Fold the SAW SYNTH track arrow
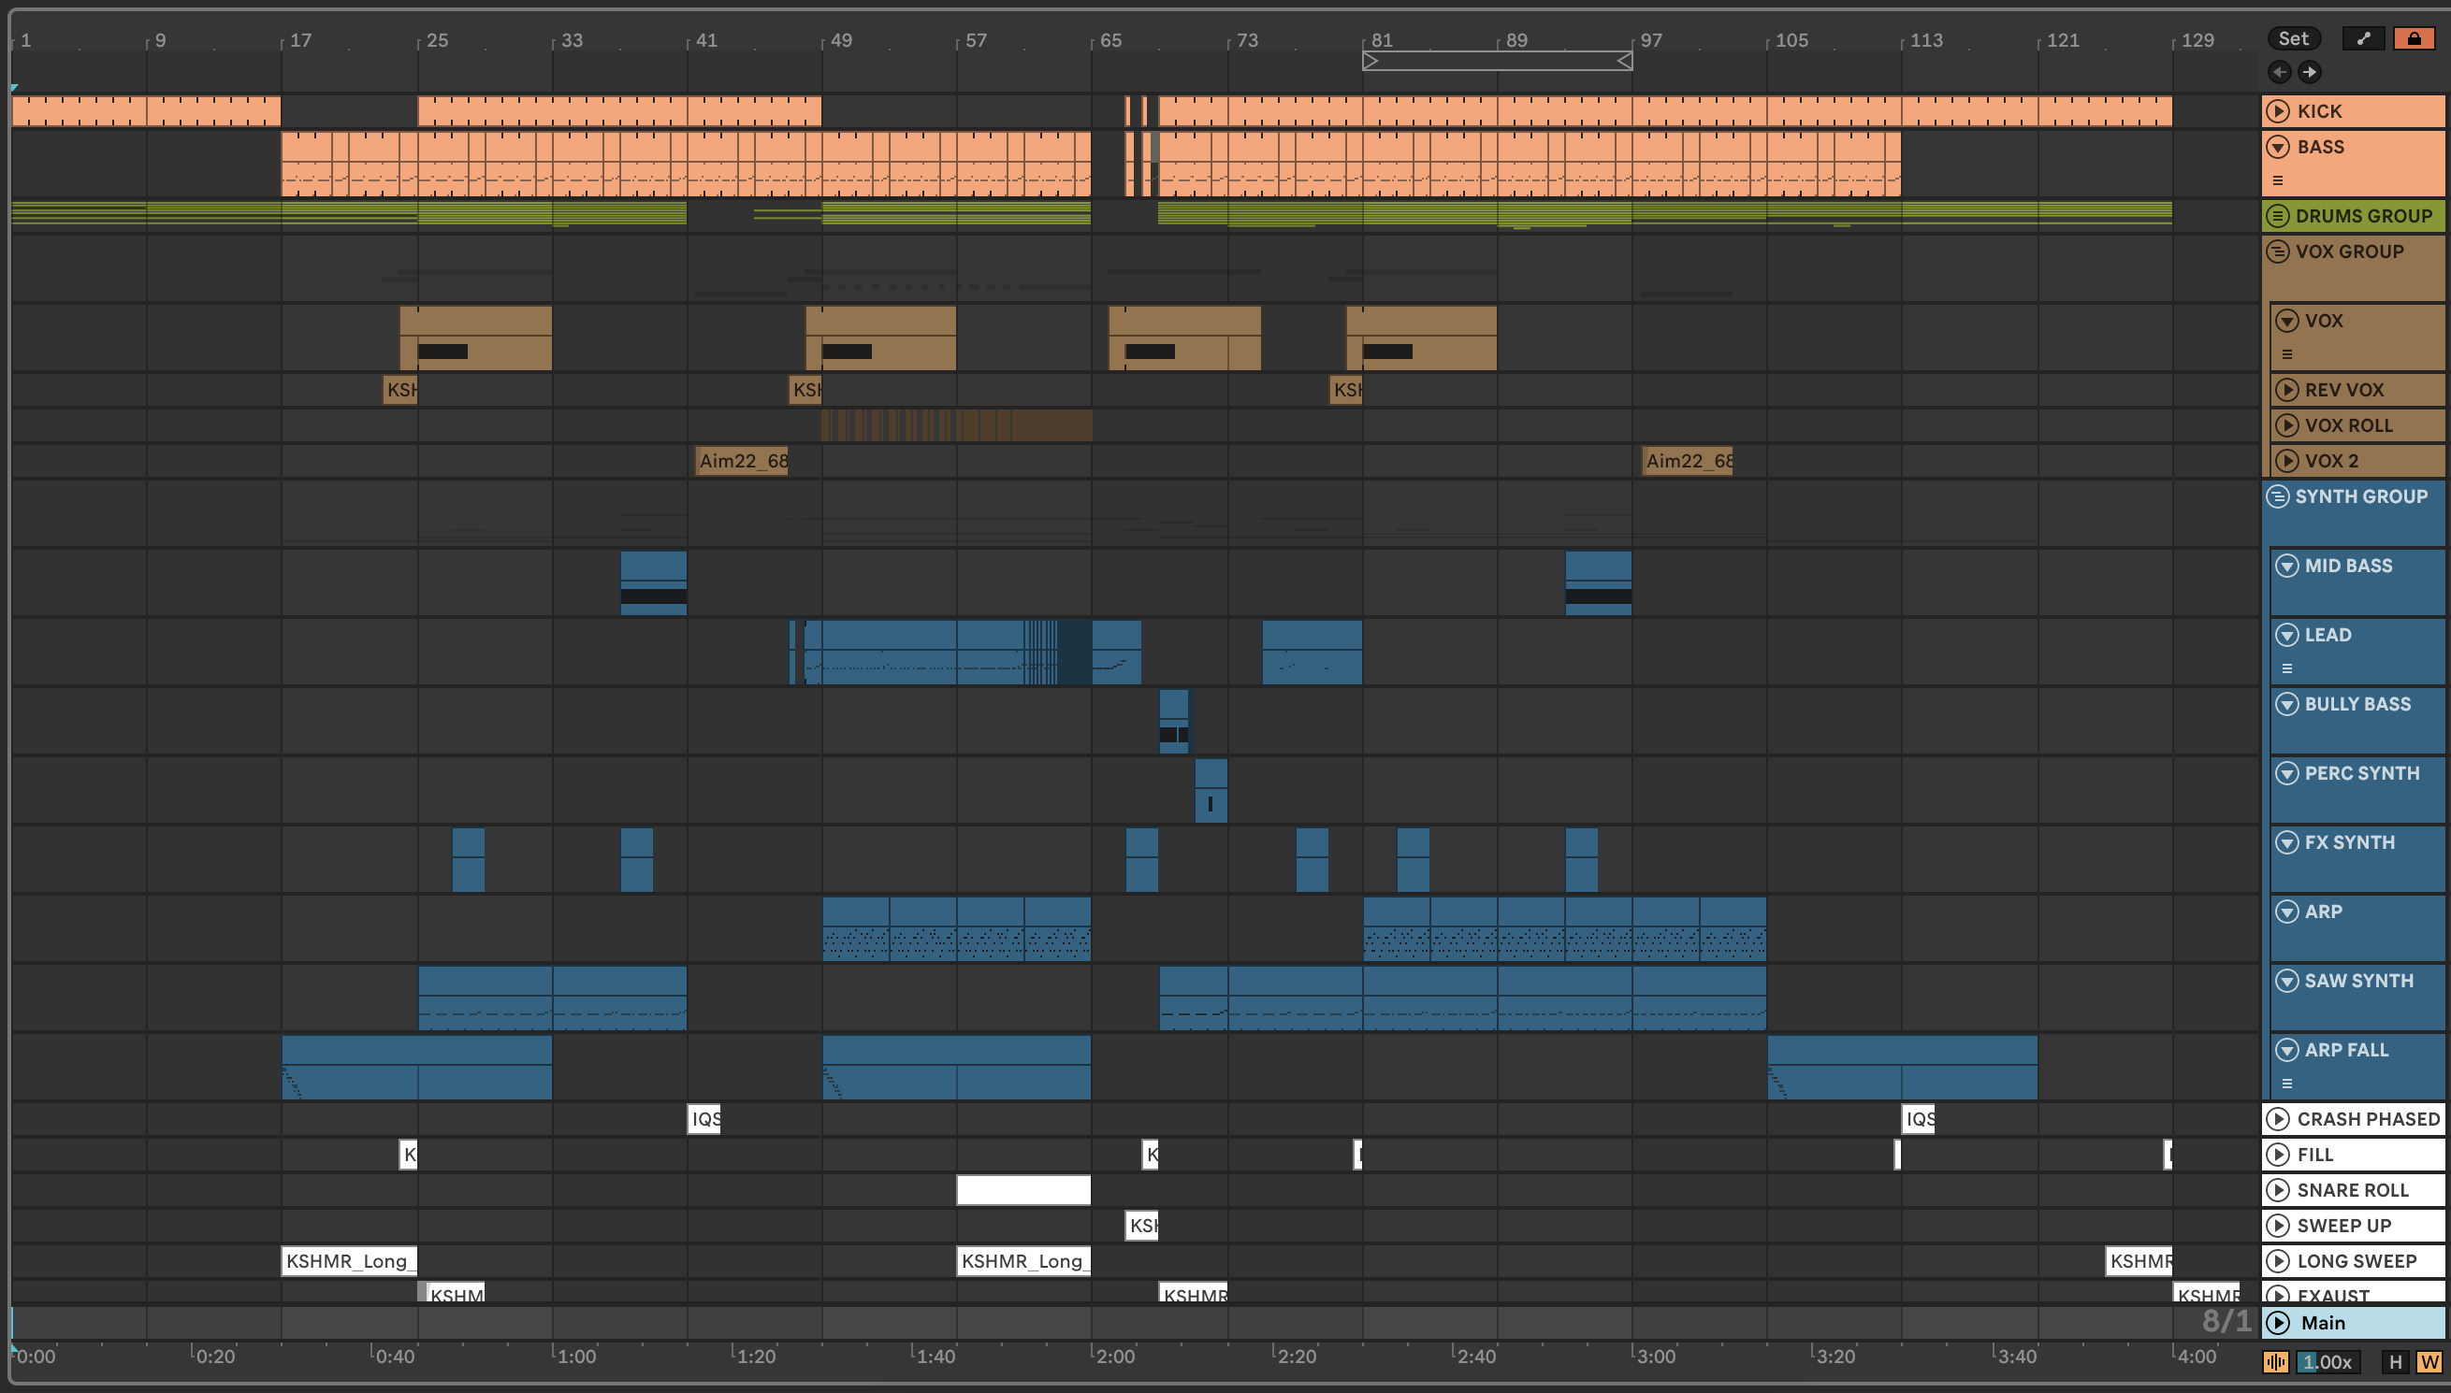Screen dimensions: 2451x1393 [x=2287, y=981]
